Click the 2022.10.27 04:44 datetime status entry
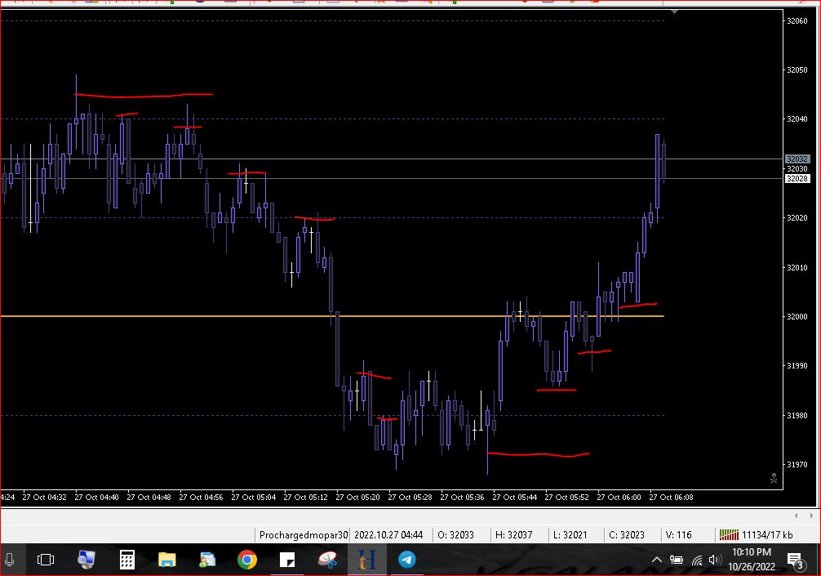The image size is (821, 576). (x=388, y=535)
